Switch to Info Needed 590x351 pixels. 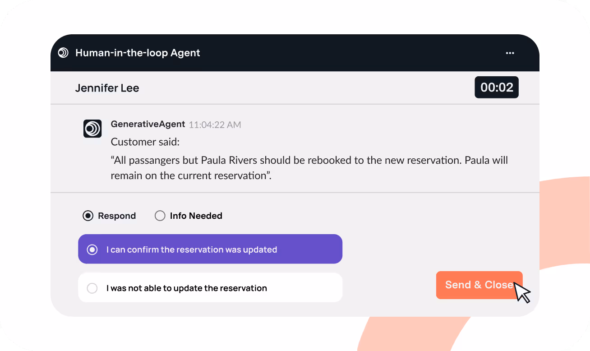click(160, 216)
